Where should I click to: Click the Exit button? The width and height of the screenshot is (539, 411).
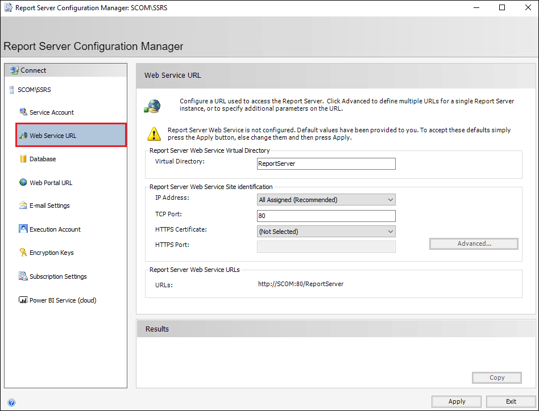[511, 401]
